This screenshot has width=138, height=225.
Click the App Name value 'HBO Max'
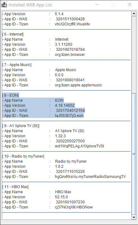(63, 192)
